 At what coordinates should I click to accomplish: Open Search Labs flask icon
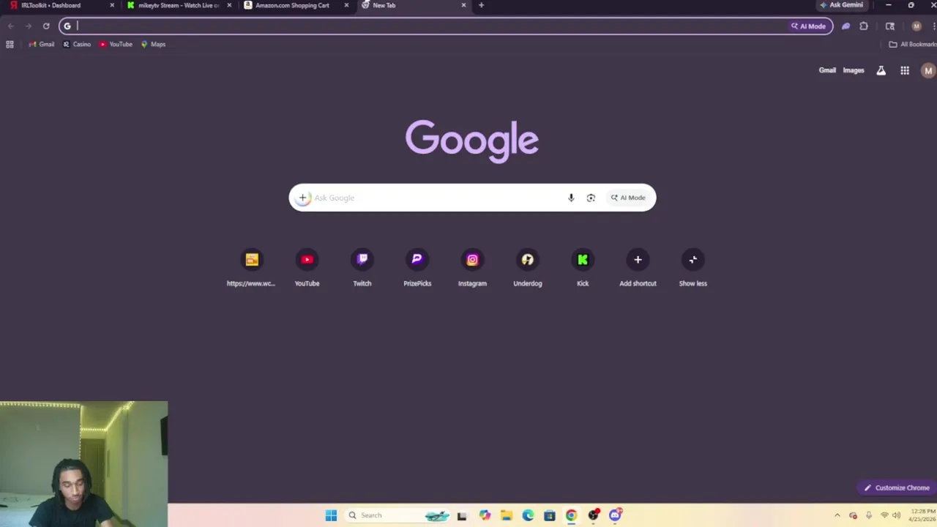pyautogui.click(x=881, y=71)
